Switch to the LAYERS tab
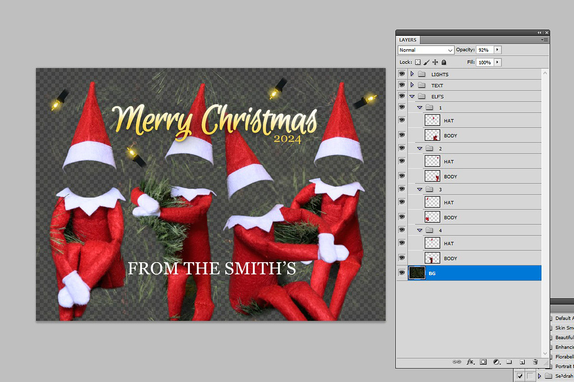This screenshot has height=382, width=574. (x=408, y=40)
